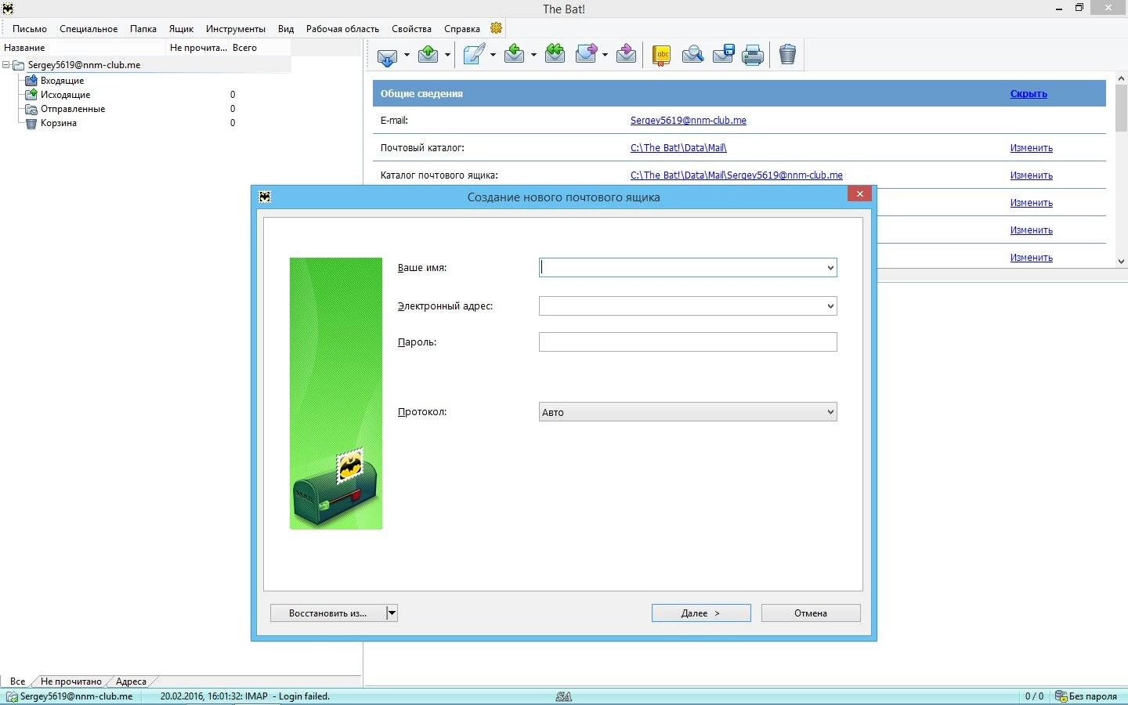
Task: Switch to the Все tab
Action: pos(17,681)
